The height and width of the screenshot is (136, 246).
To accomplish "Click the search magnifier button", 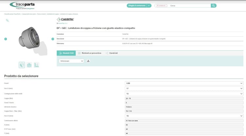I will coord(214,6).
